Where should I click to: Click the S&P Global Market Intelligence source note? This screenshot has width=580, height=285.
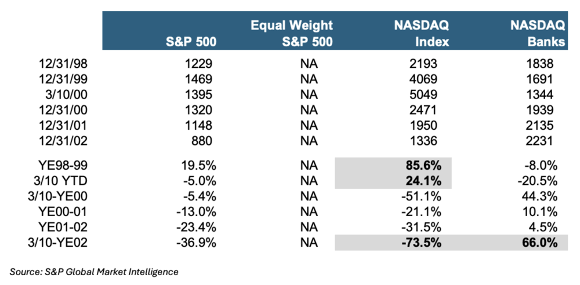click(x=94, y=271)
